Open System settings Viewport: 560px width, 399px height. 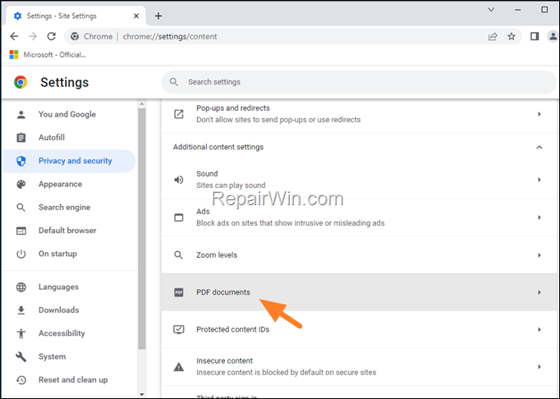[x=69, y=356]
